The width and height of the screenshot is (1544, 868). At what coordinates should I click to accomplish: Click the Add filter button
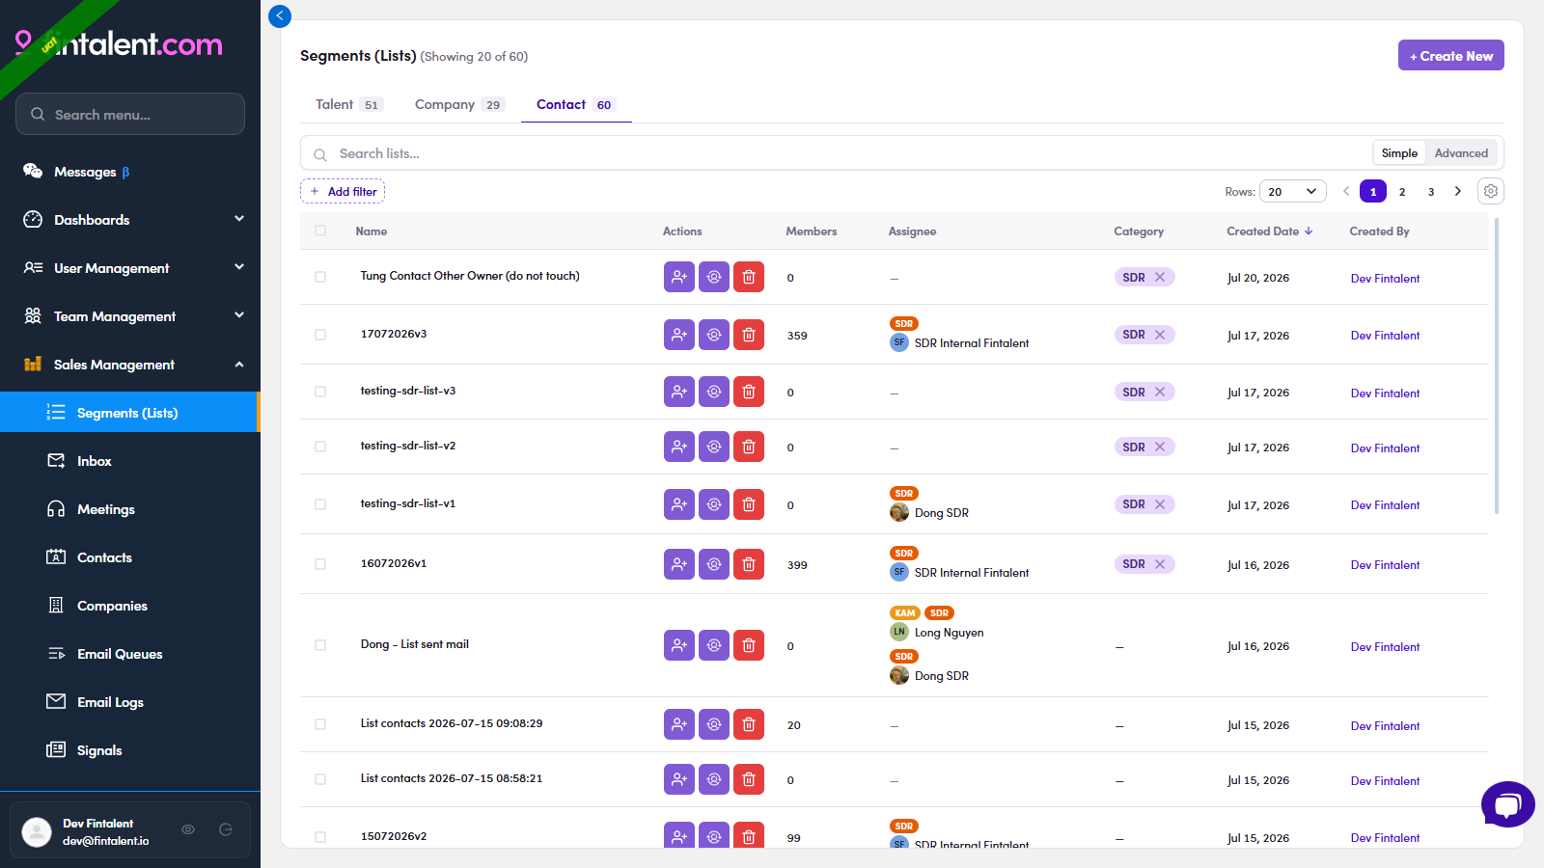click(343, 191)
